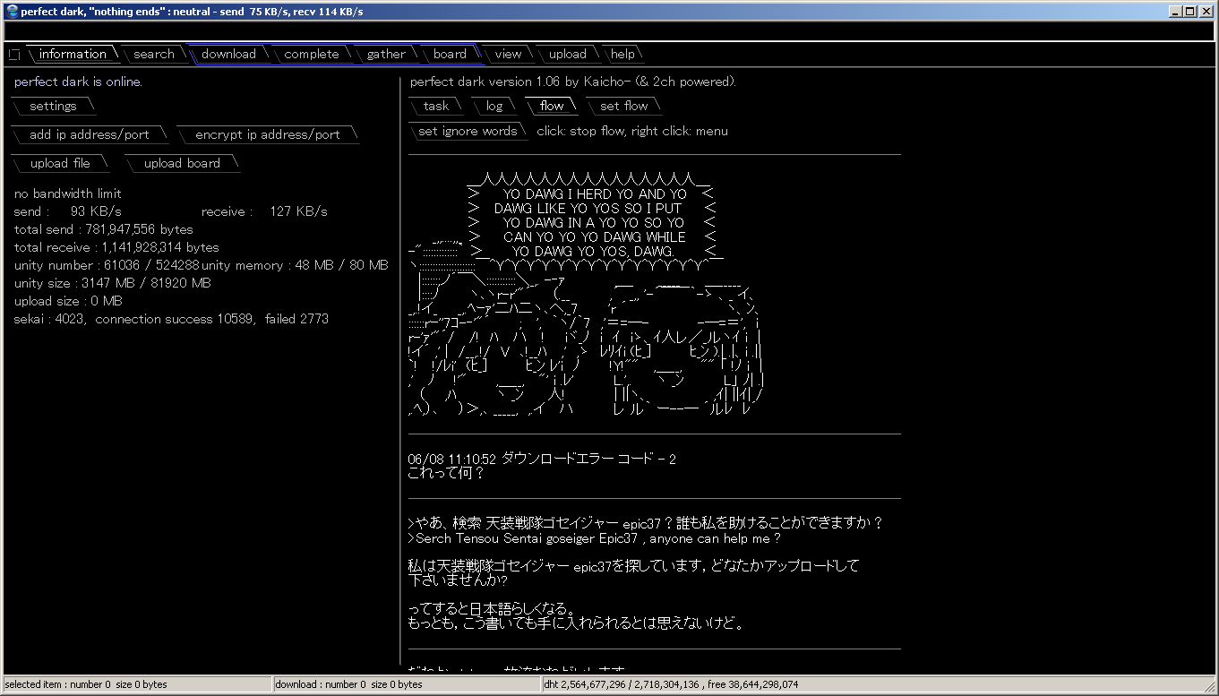
Task: Toggle the small checkbox left of information tab
Action: [x=13, y=55]
